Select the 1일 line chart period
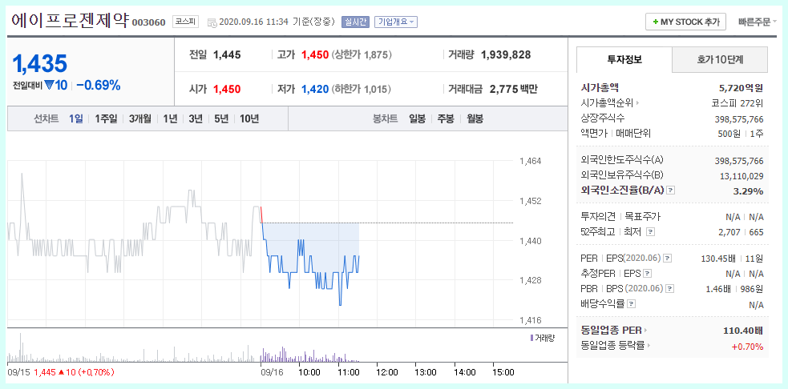 (x=76, y=119)
